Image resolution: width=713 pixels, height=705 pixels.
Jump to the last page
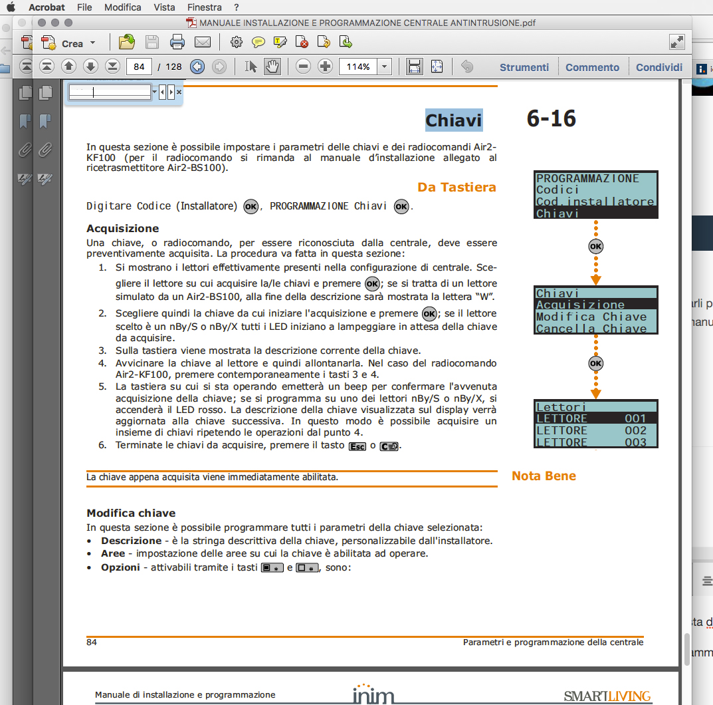coord(112,67)
